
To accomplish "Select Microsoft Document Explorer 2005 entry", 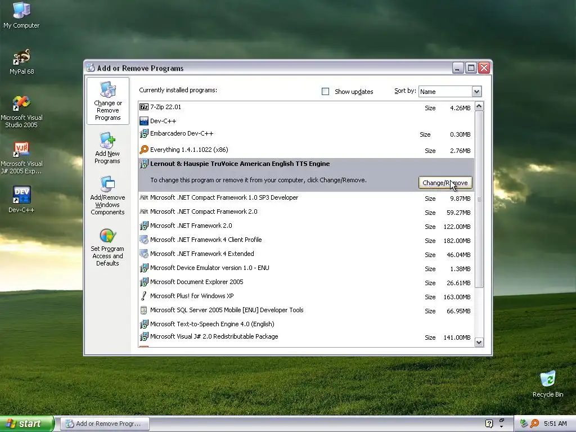I will (307, 282).
